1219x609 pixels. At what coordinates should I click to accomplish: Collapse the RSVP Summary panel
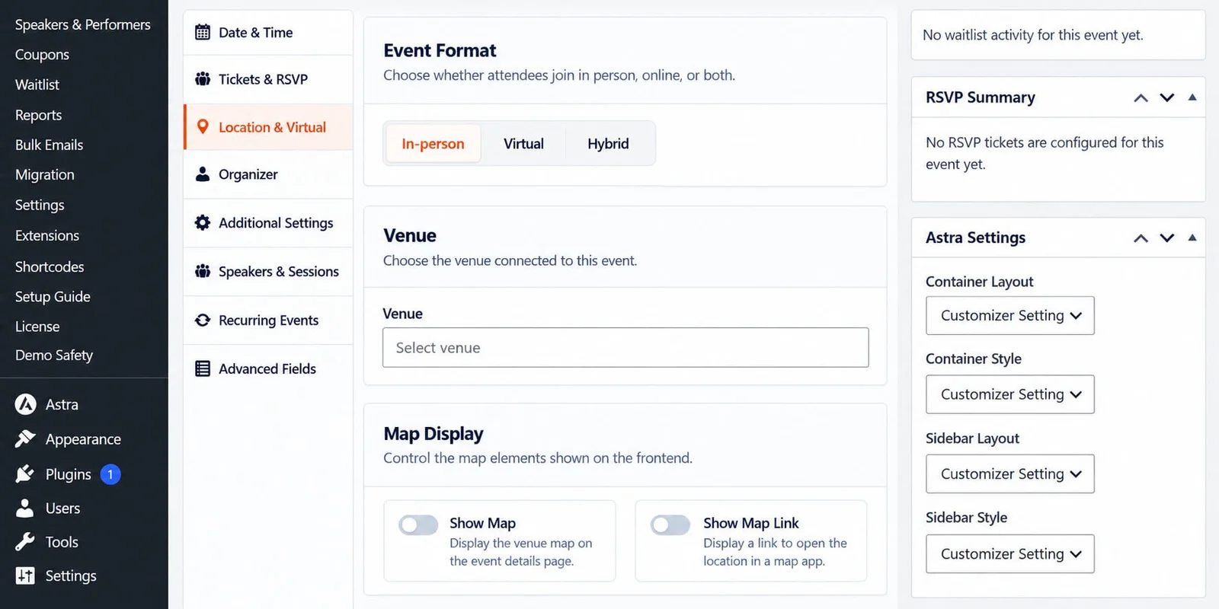point(1192,97)
